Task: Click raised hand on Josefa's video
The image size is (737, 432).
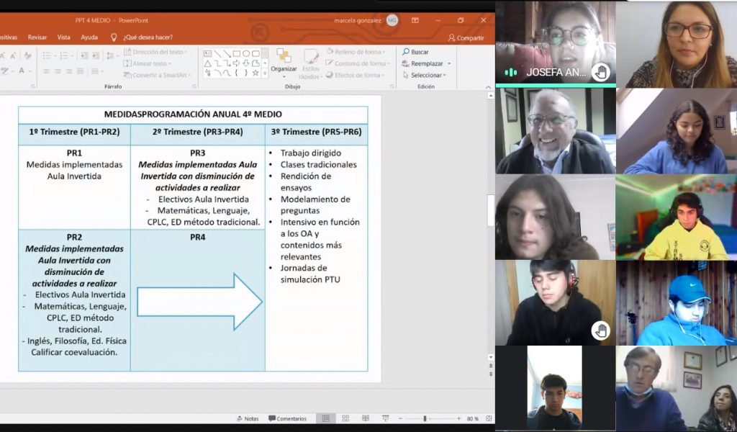Action: (x=601, y=73)
